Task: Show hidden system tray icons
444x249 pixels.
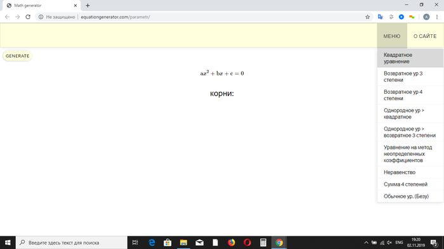Action: (x=366, y=243)
